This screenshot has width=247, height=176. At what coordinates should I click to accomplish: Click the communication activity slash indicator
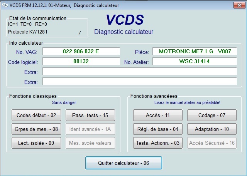pyautogui.click(x=80, y=33)
